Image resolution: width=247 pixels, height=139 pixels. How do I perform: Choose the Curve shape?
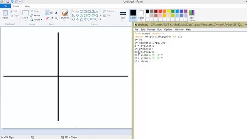click(77, 12)
